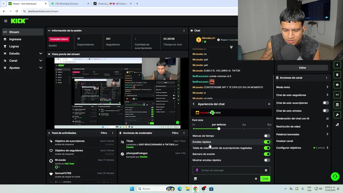343x193 pixels.
Task: Open File Explorer from the taskbar
Action: coord(188,189)
